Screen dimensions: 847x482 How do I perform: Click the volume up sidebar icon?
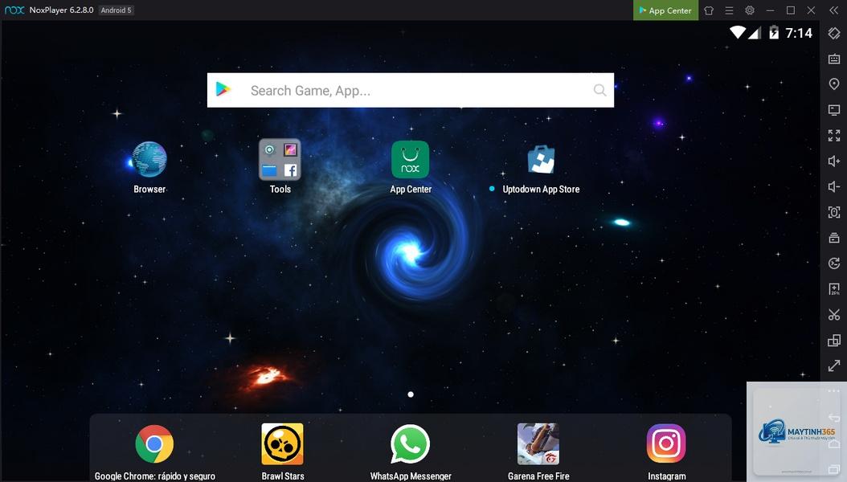click(834, 161)
